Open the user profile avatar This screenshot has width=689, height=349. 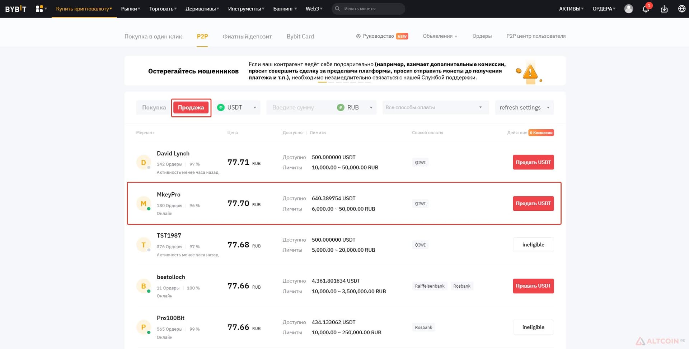click(x=628, y=9)
